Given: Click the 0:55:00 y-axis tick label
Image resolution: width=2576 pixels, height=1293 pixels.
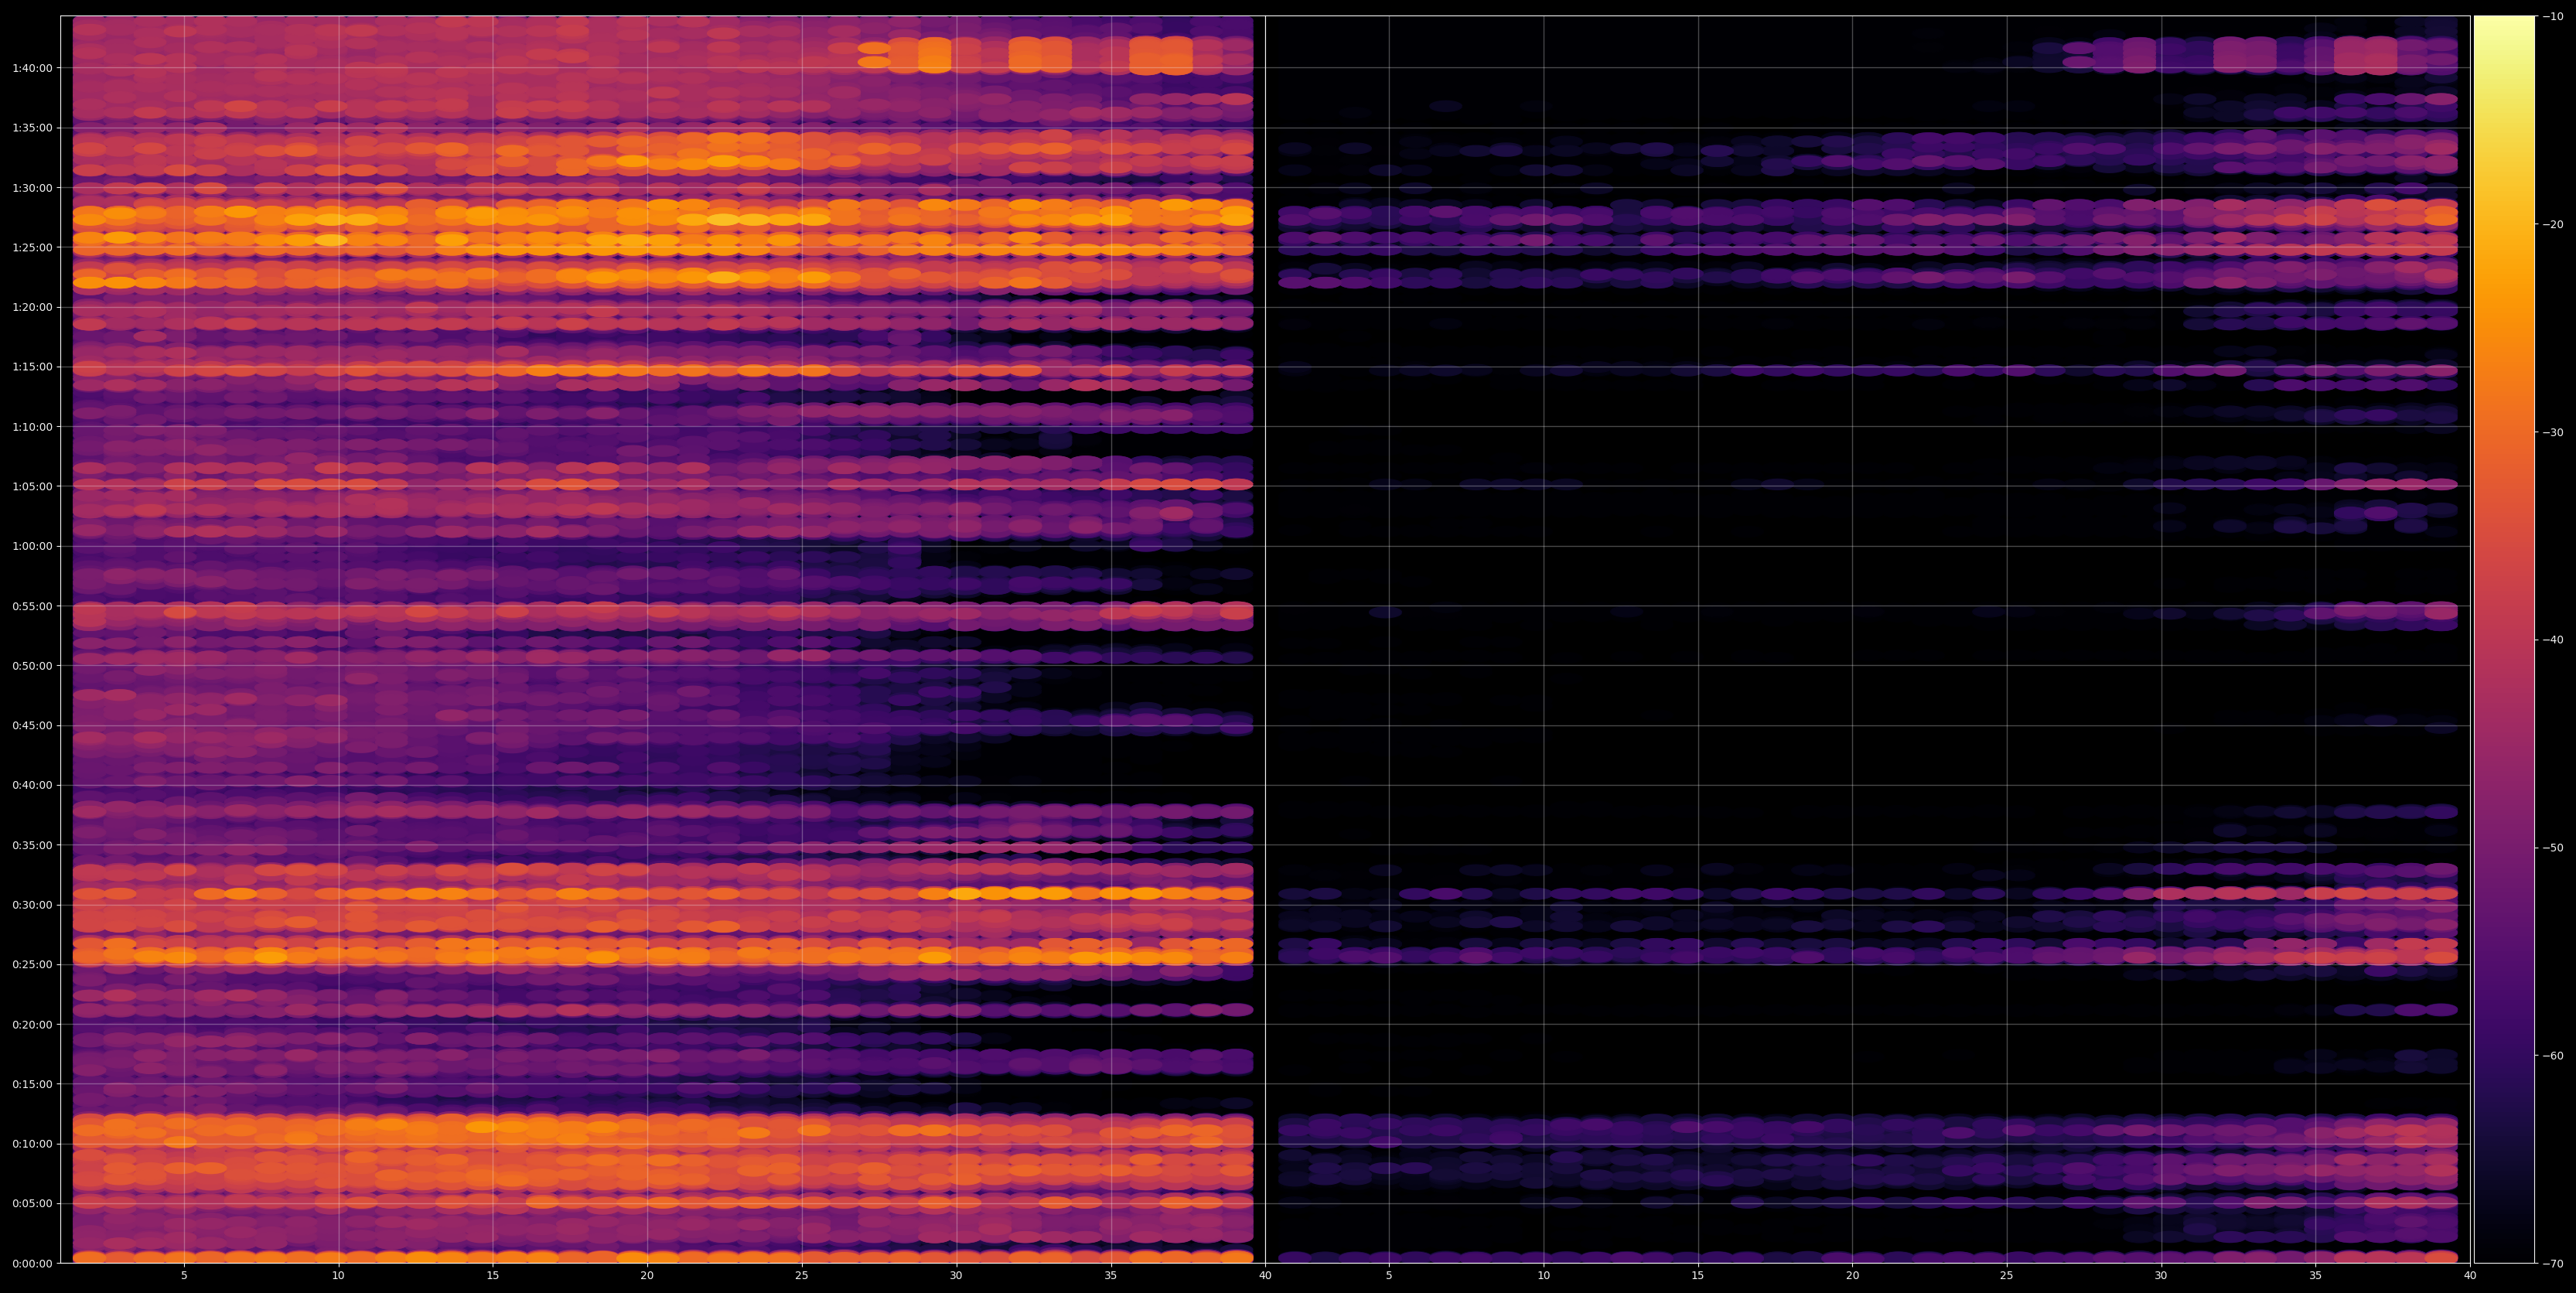Looking at the screenshot, I should [32, 606].
